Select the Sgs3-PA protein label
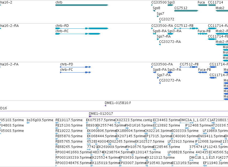Image resolution: width=228 pixels, height=167 pixels. pyautogui.click(x=174, y=70)
